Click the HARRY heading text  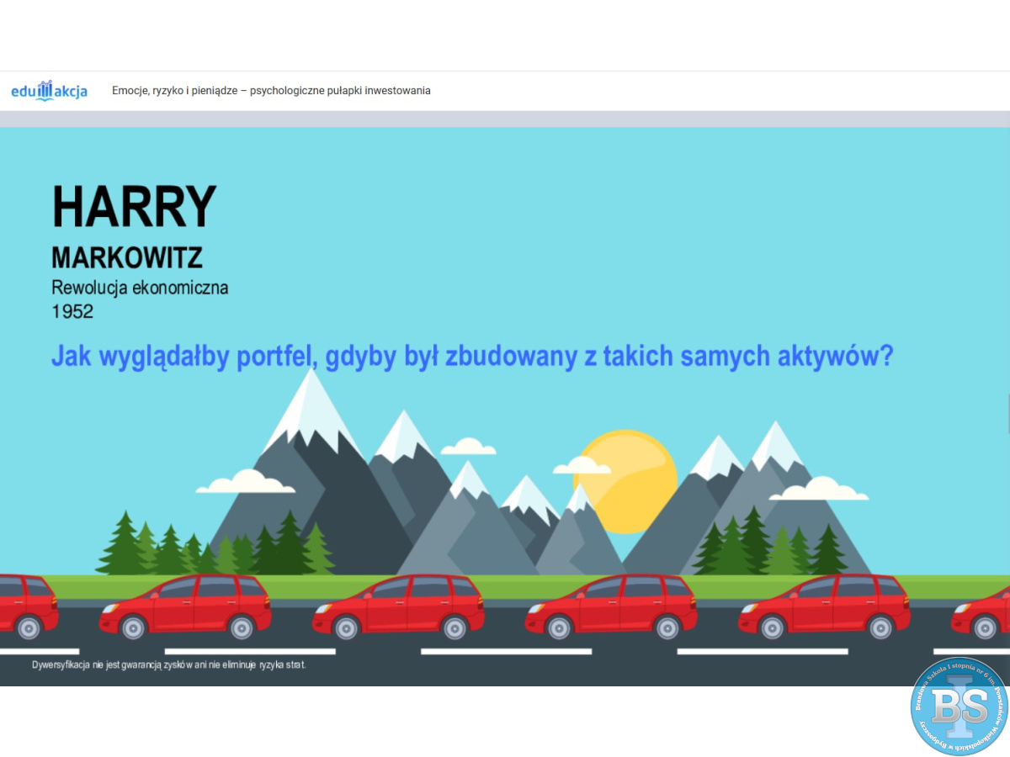tap(135, 207)
